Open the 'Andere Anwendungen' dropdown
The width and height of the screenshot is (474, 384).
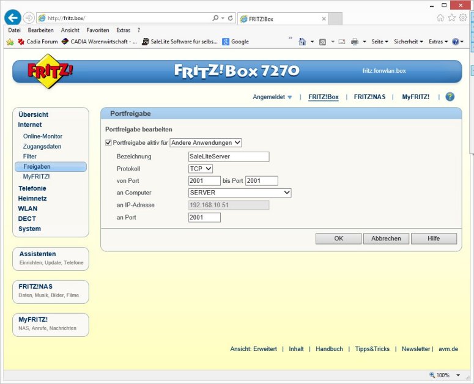click(x=206, y=142)
